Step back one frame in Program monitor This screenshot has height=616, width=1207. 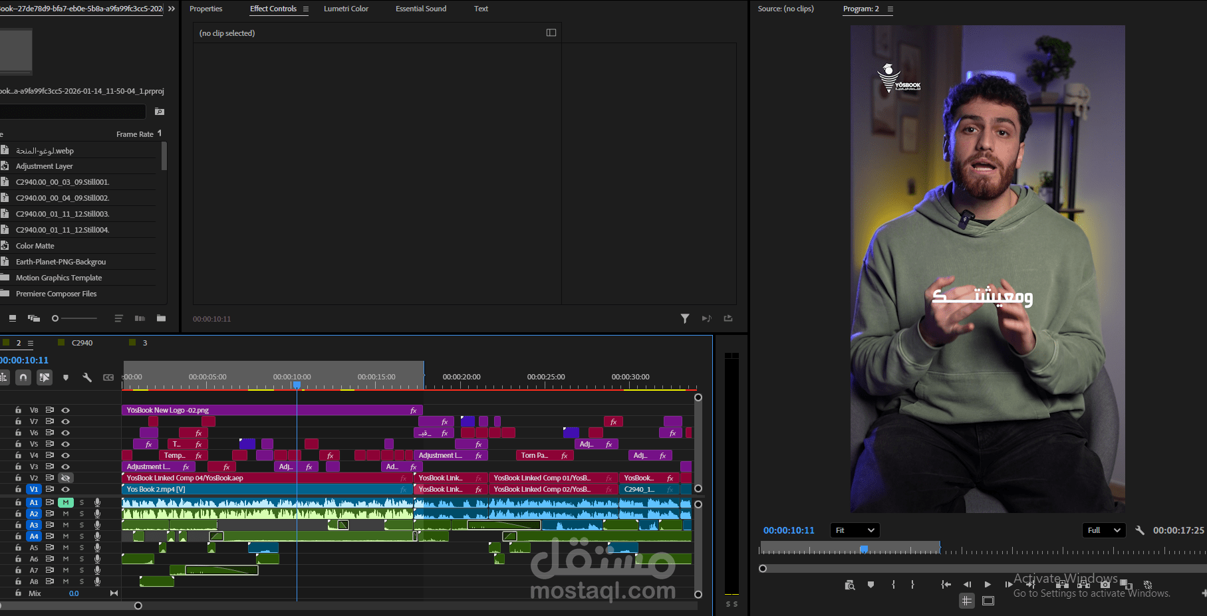[x=967, y=585]
